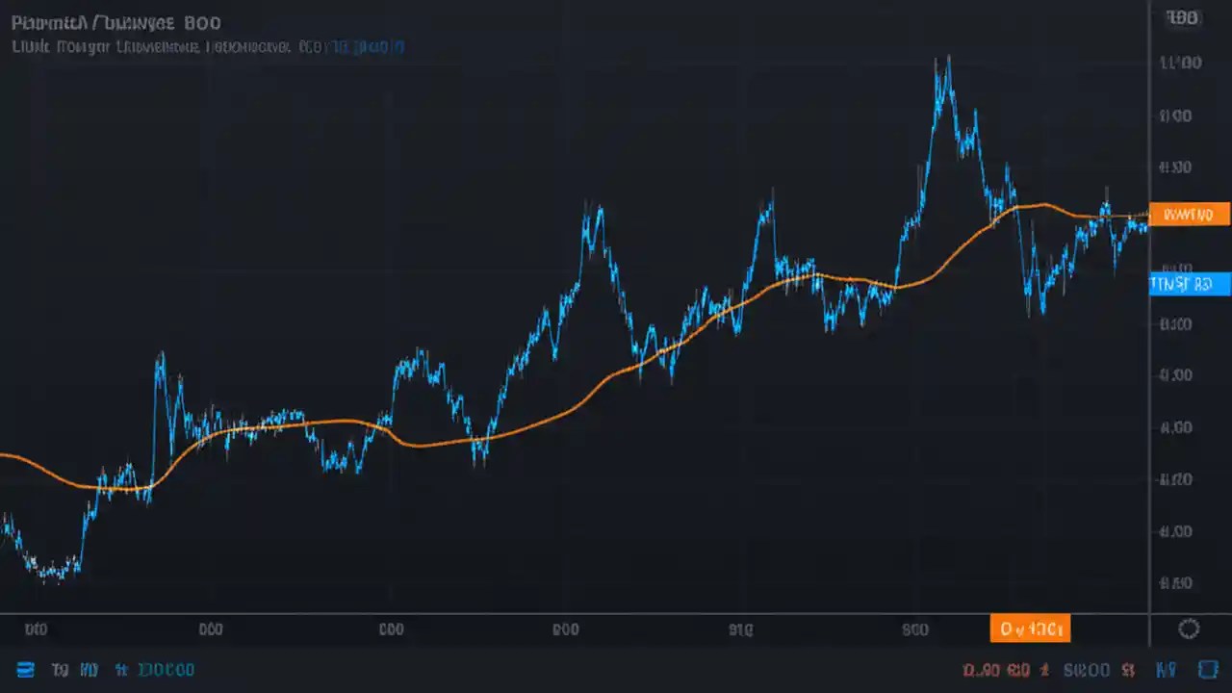Viewport: 1232px width, 693px height.
Task: Open the timeframe dropdown in bottom toolbar
Action: pos(122,670)
